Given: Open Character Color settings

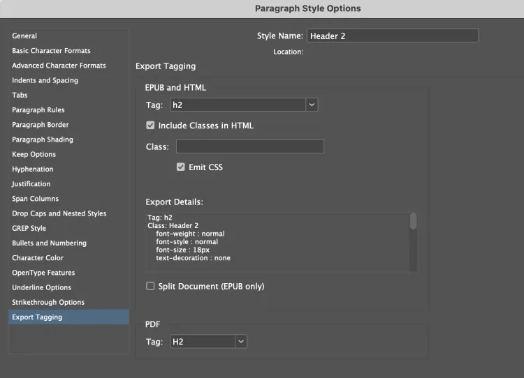Looking at the screenshot, I should coord(38,258).
